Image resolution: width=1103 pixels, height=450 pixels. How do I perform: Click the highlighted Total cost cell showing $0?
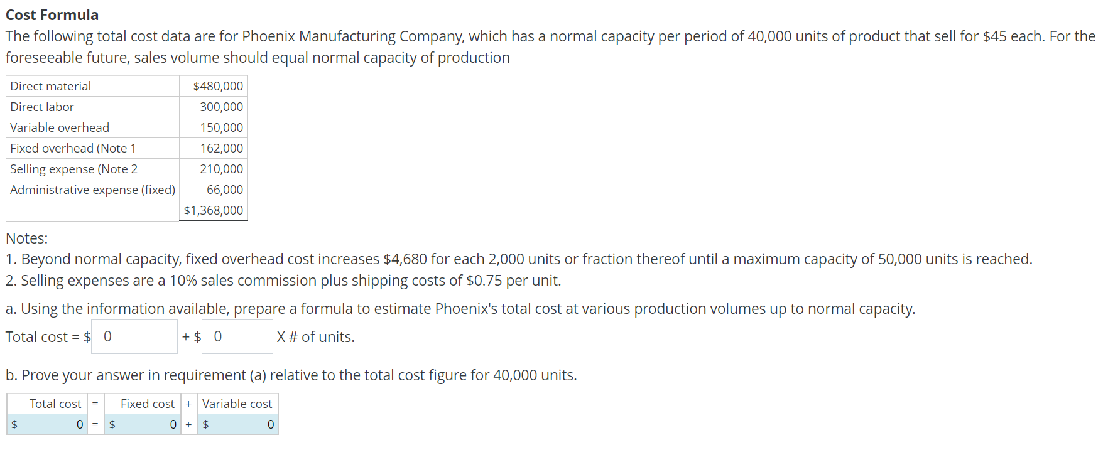(47, 424)
